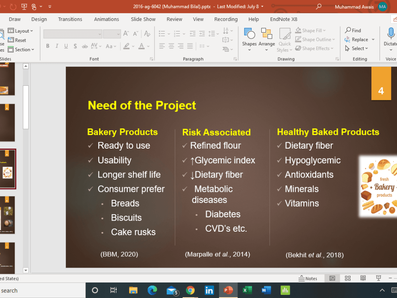
Task: Click Replace button
Action: 357,39
